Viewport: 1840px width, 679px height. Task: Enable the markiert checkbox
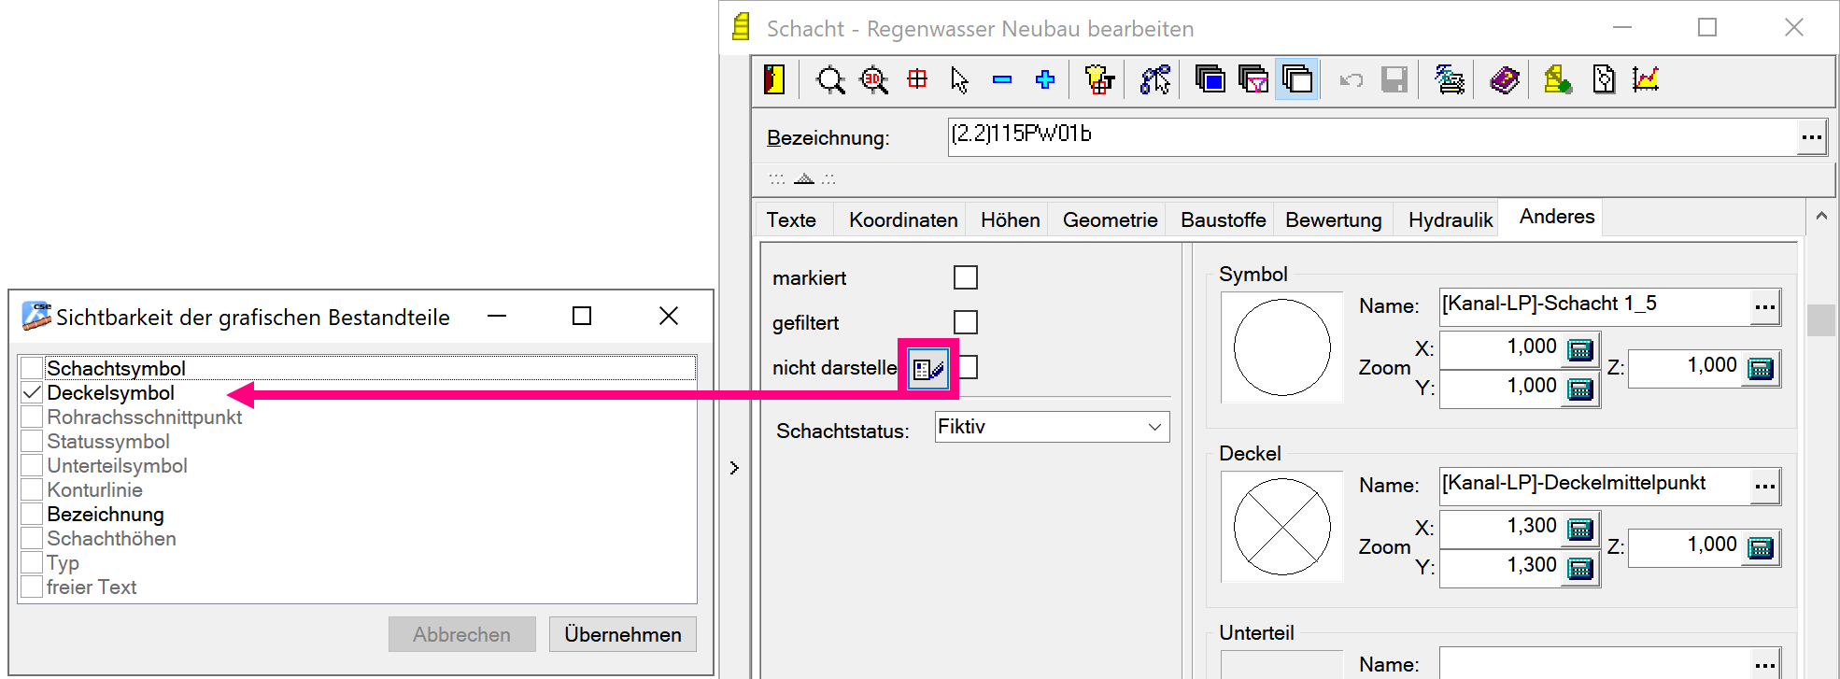(x=966, y=277)
